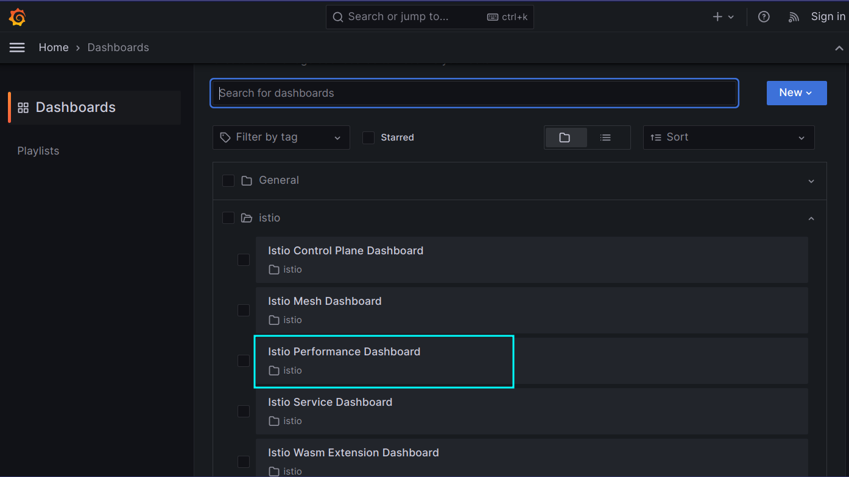This screenshot has height=477, width=849.
Task: Click the Grafana logo icon
Action: coord(17,17)
